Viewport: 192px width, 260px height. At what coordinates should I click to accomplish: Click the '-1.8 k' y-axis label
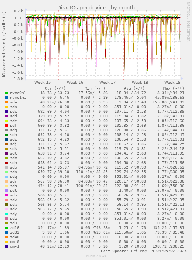point(17,79)
